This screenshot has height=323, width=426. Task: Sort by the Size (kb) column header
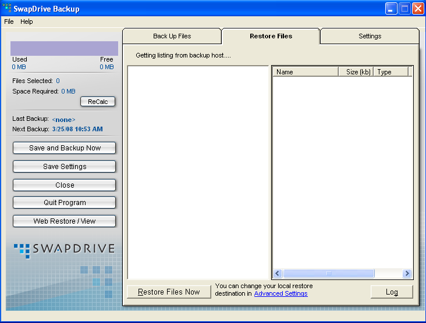(x=356, y=72)
